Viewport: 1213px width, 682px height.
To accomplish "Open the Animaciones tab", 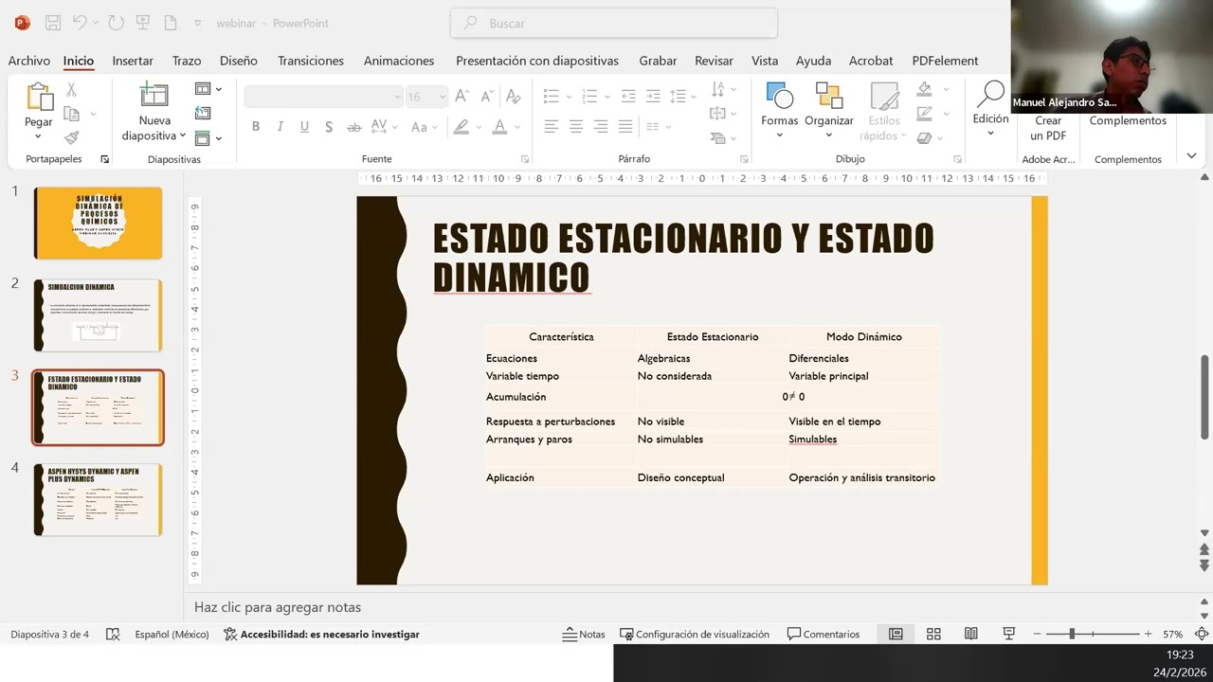I will 399,61.
